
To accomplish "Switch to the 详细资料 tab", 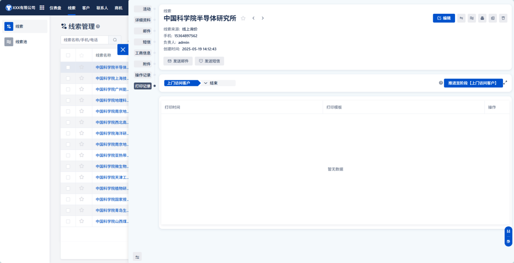I will (x=143, y=20).
